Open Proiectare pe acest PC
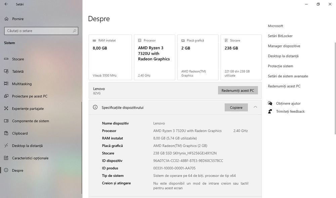 pyautogui.click(x=30, y=96)
